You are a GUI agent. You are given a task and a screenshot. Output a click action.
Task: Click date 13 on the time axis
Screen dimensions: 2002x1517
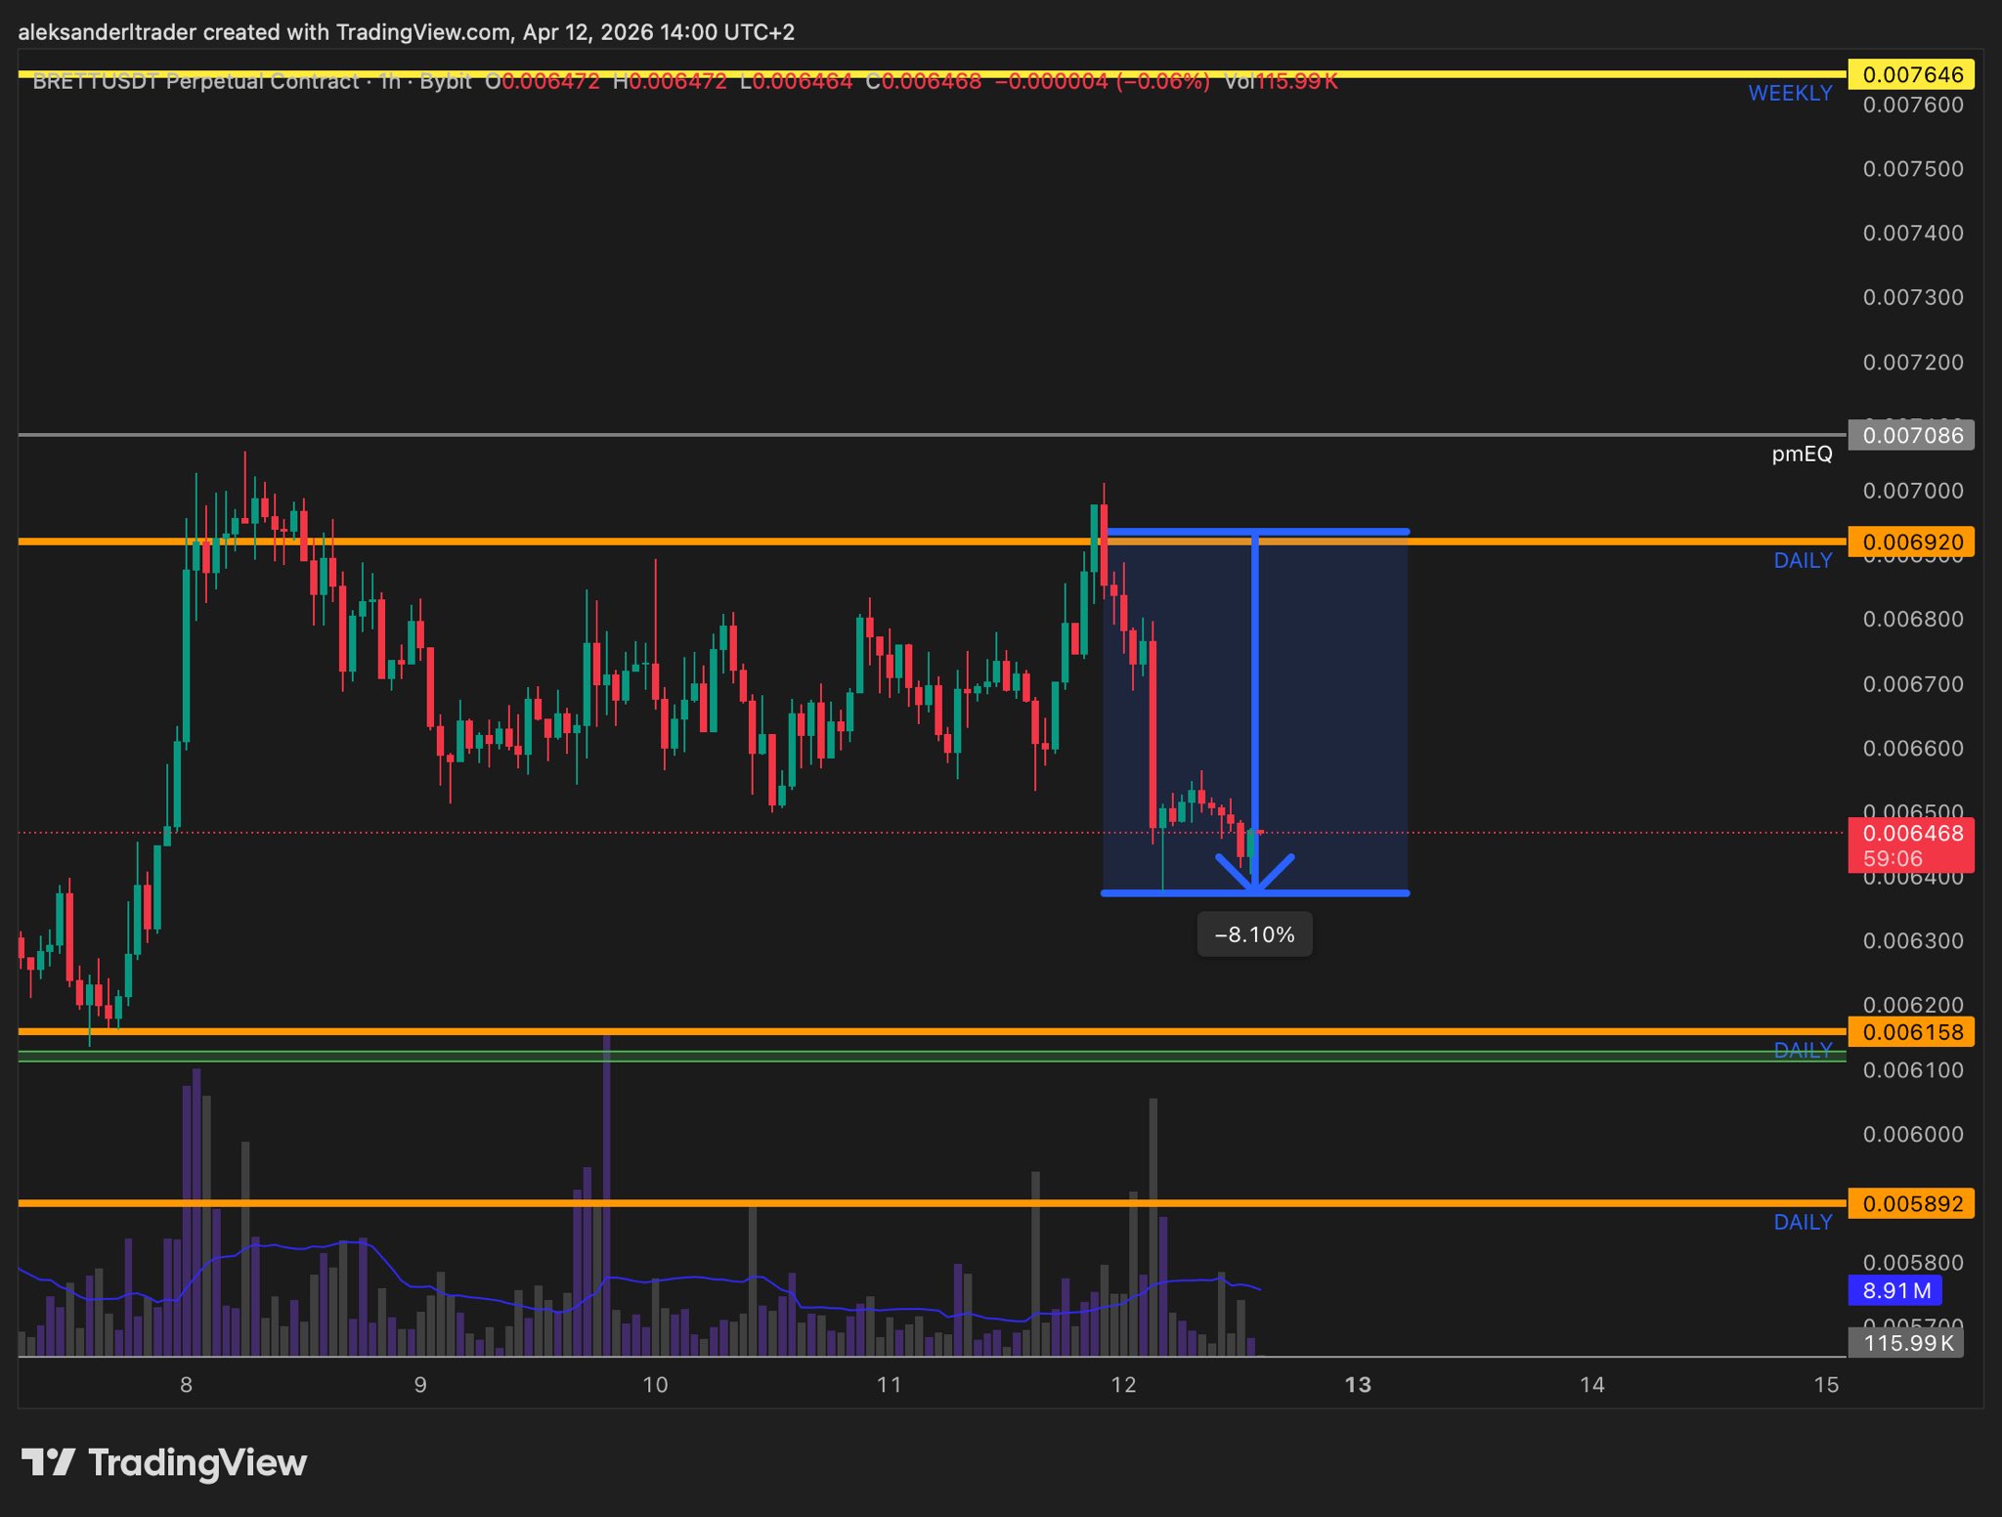tap(1358, 1385)
